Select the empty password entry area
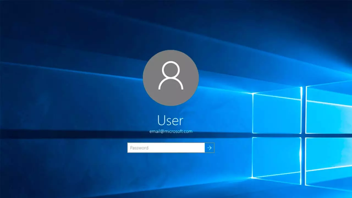 pyautogui.click(x=176, y=148)
